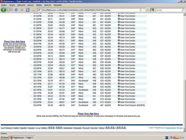This screenshot has height=140, width=186.
Task: Open the Soubor menu
Action: pos(4,5)
